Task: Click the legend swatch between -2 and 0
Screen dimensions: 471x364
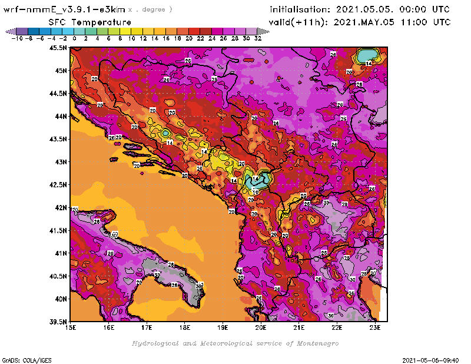Action: click(68, 31)
